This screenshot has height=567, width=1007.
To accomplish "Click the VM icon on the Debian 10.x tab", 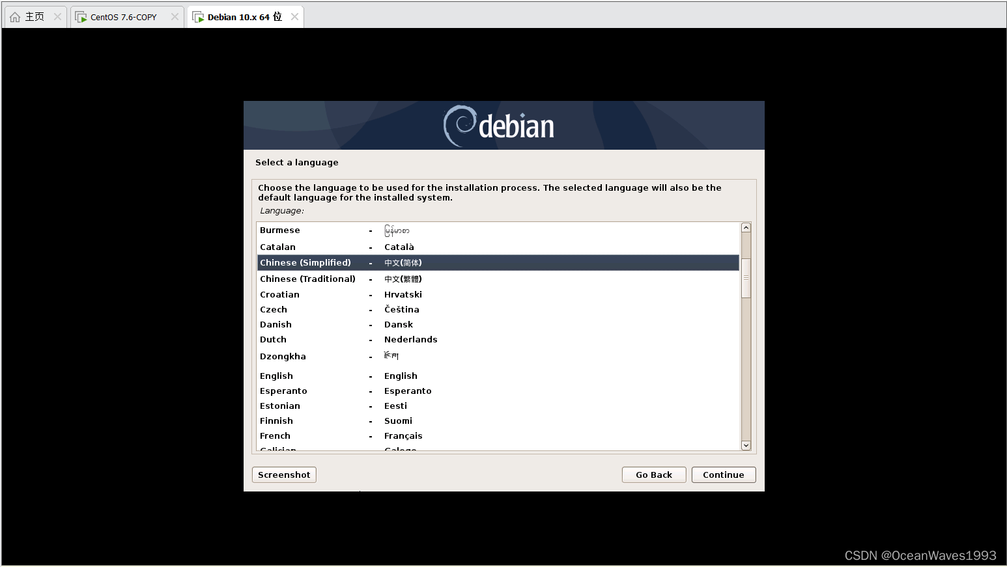I will pyautogui.click(x=198, y=17).
